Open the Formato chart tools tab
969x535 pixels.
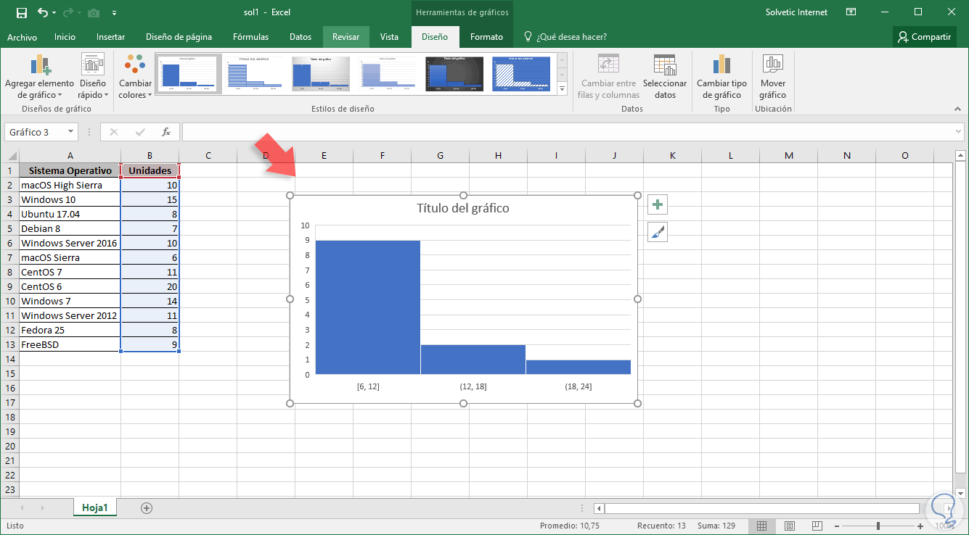pos(486,37)
